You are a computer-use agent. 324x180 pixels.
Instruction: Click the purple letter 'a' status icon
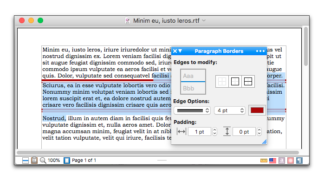(282, 161)
